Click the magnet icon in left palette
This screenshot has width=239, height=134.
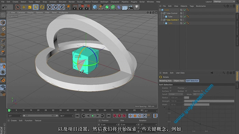(3, 80)
